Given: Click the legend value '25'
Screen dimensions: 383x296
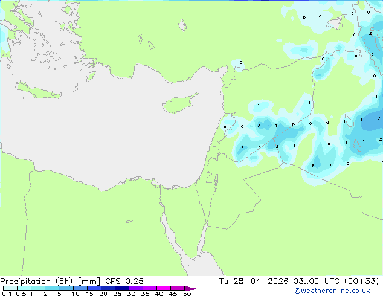Looking at the screenshot, I should coord(117,294).
